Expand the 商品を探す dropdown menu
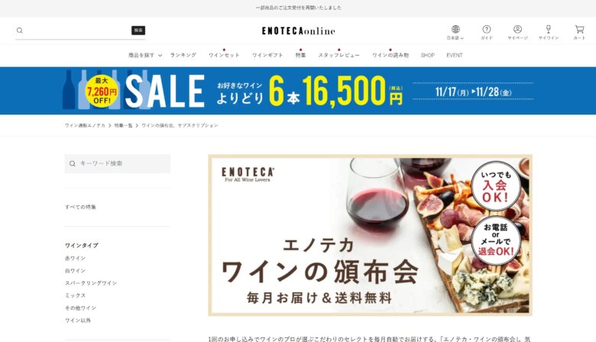The height and width of the screenshot is (342, 596). point(145,55)
